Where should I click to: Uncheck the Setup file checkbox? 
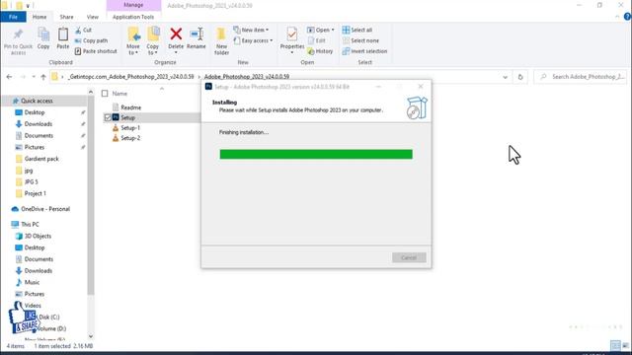point(108,117)
